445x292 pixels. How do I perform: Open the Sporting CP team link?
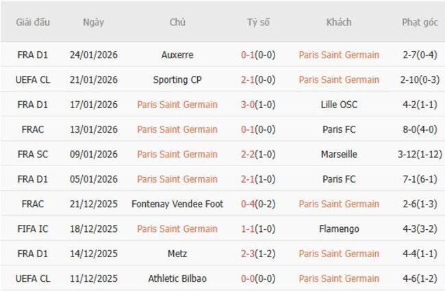point(177,79)
